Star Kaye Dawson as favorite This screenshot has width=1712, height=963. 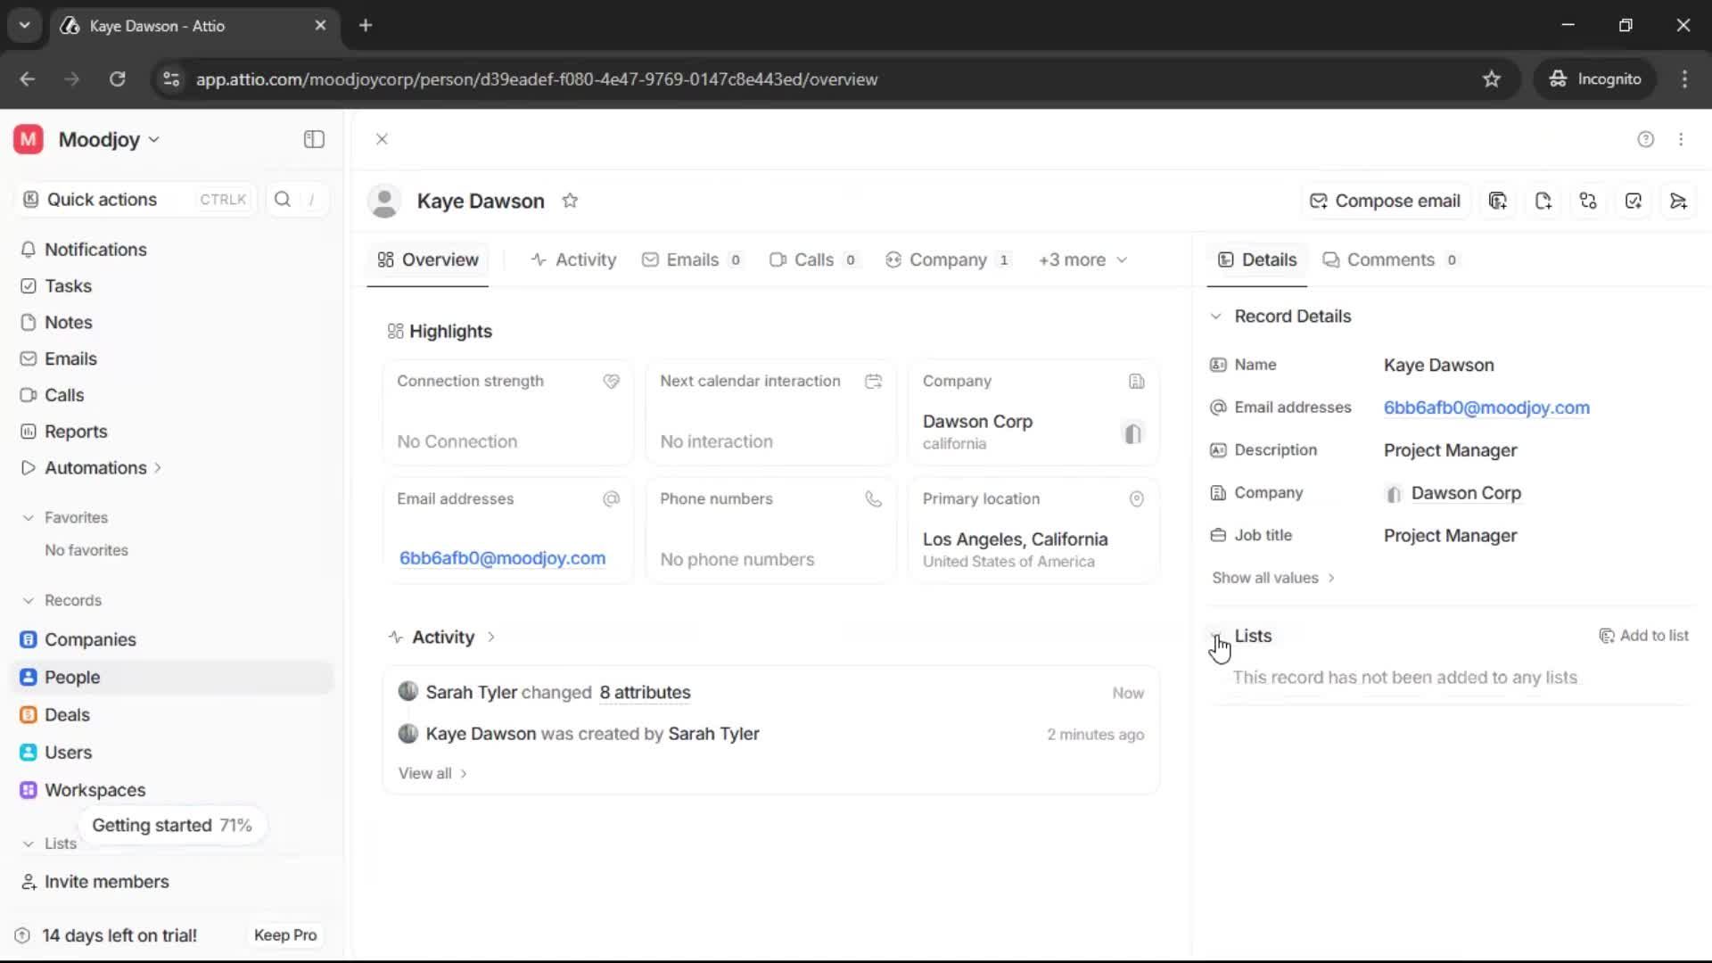[571, 200]
